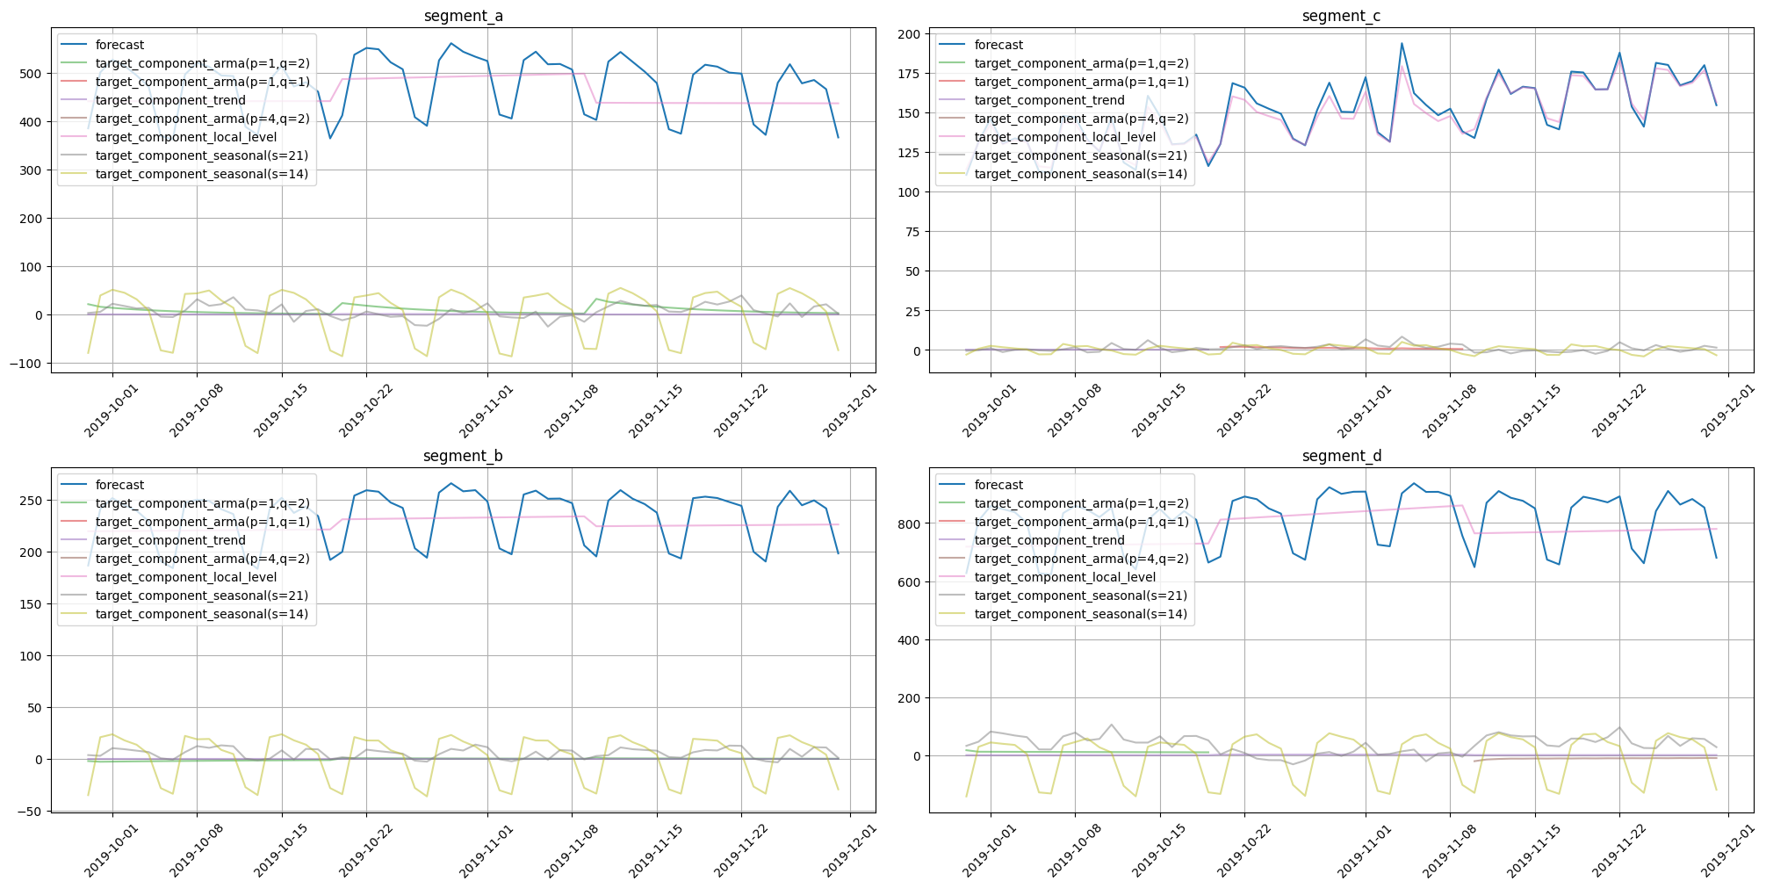Click the 200 y-axis tick in segment_c
The height and width of the screenshot is (888, 1766).
tap(911, 34)
